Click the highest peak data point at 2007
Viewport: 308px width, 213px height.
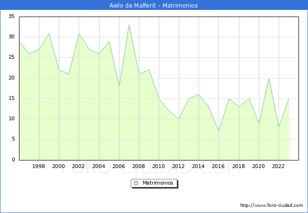129,25
